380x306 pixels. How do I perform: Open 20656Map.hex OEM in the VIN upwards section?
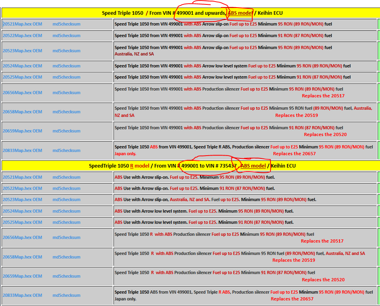point(22,93)
